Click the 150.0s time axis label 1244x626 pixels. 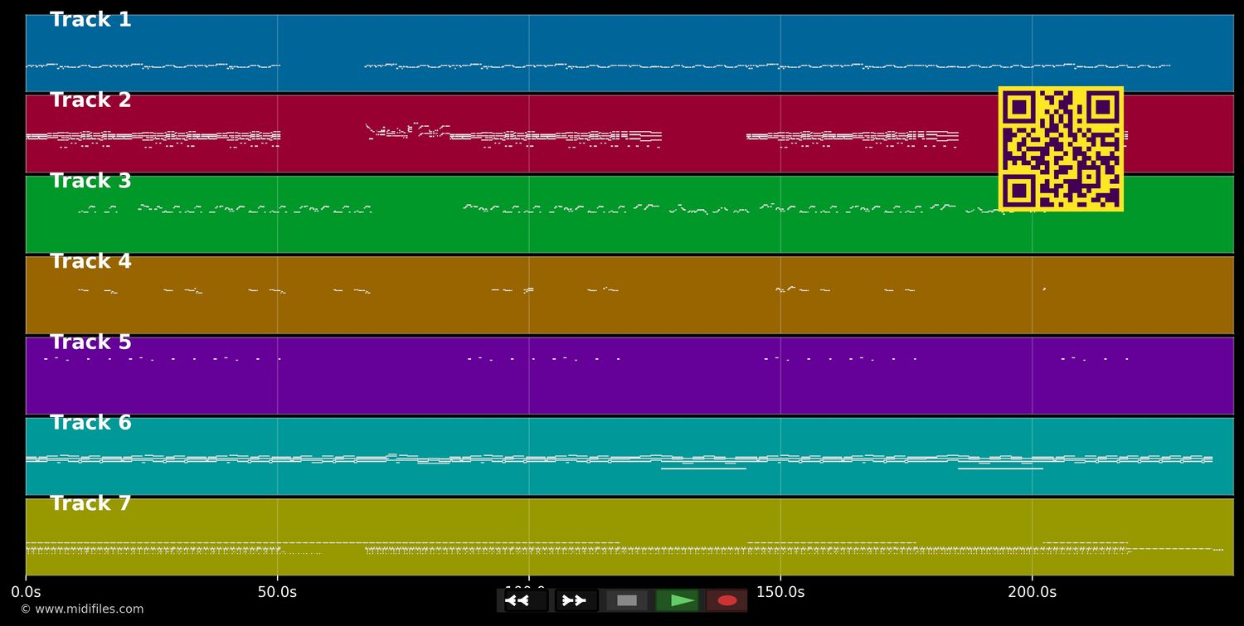780,592
